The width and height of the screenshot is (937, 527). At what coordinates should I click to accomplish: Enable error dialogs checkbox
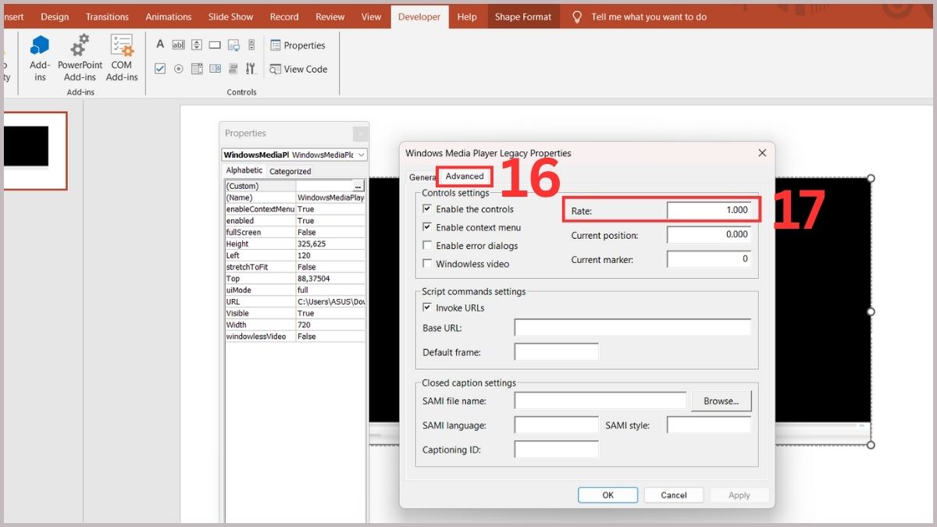coord(427,245)
